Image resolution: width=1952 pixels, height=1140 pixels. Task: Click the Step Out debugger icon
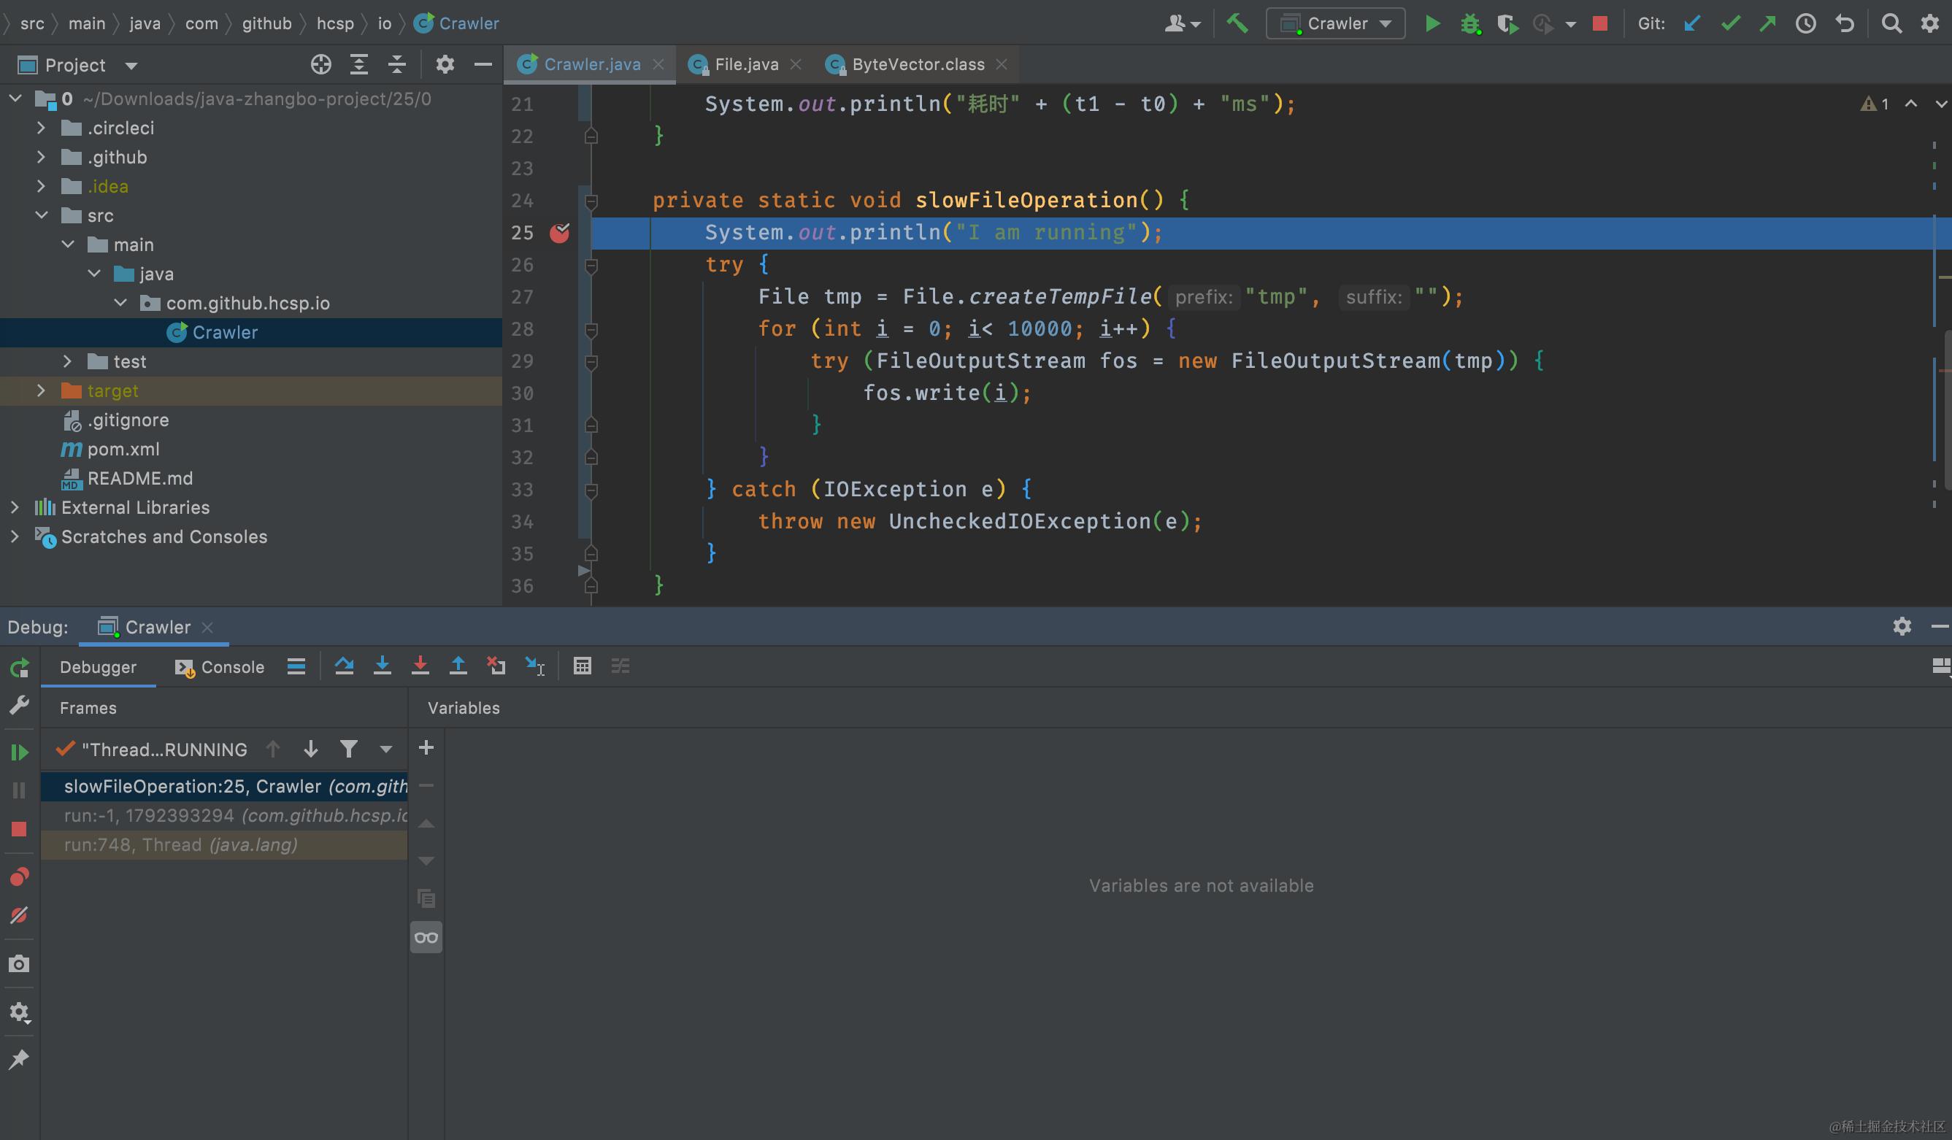[458, 666]
